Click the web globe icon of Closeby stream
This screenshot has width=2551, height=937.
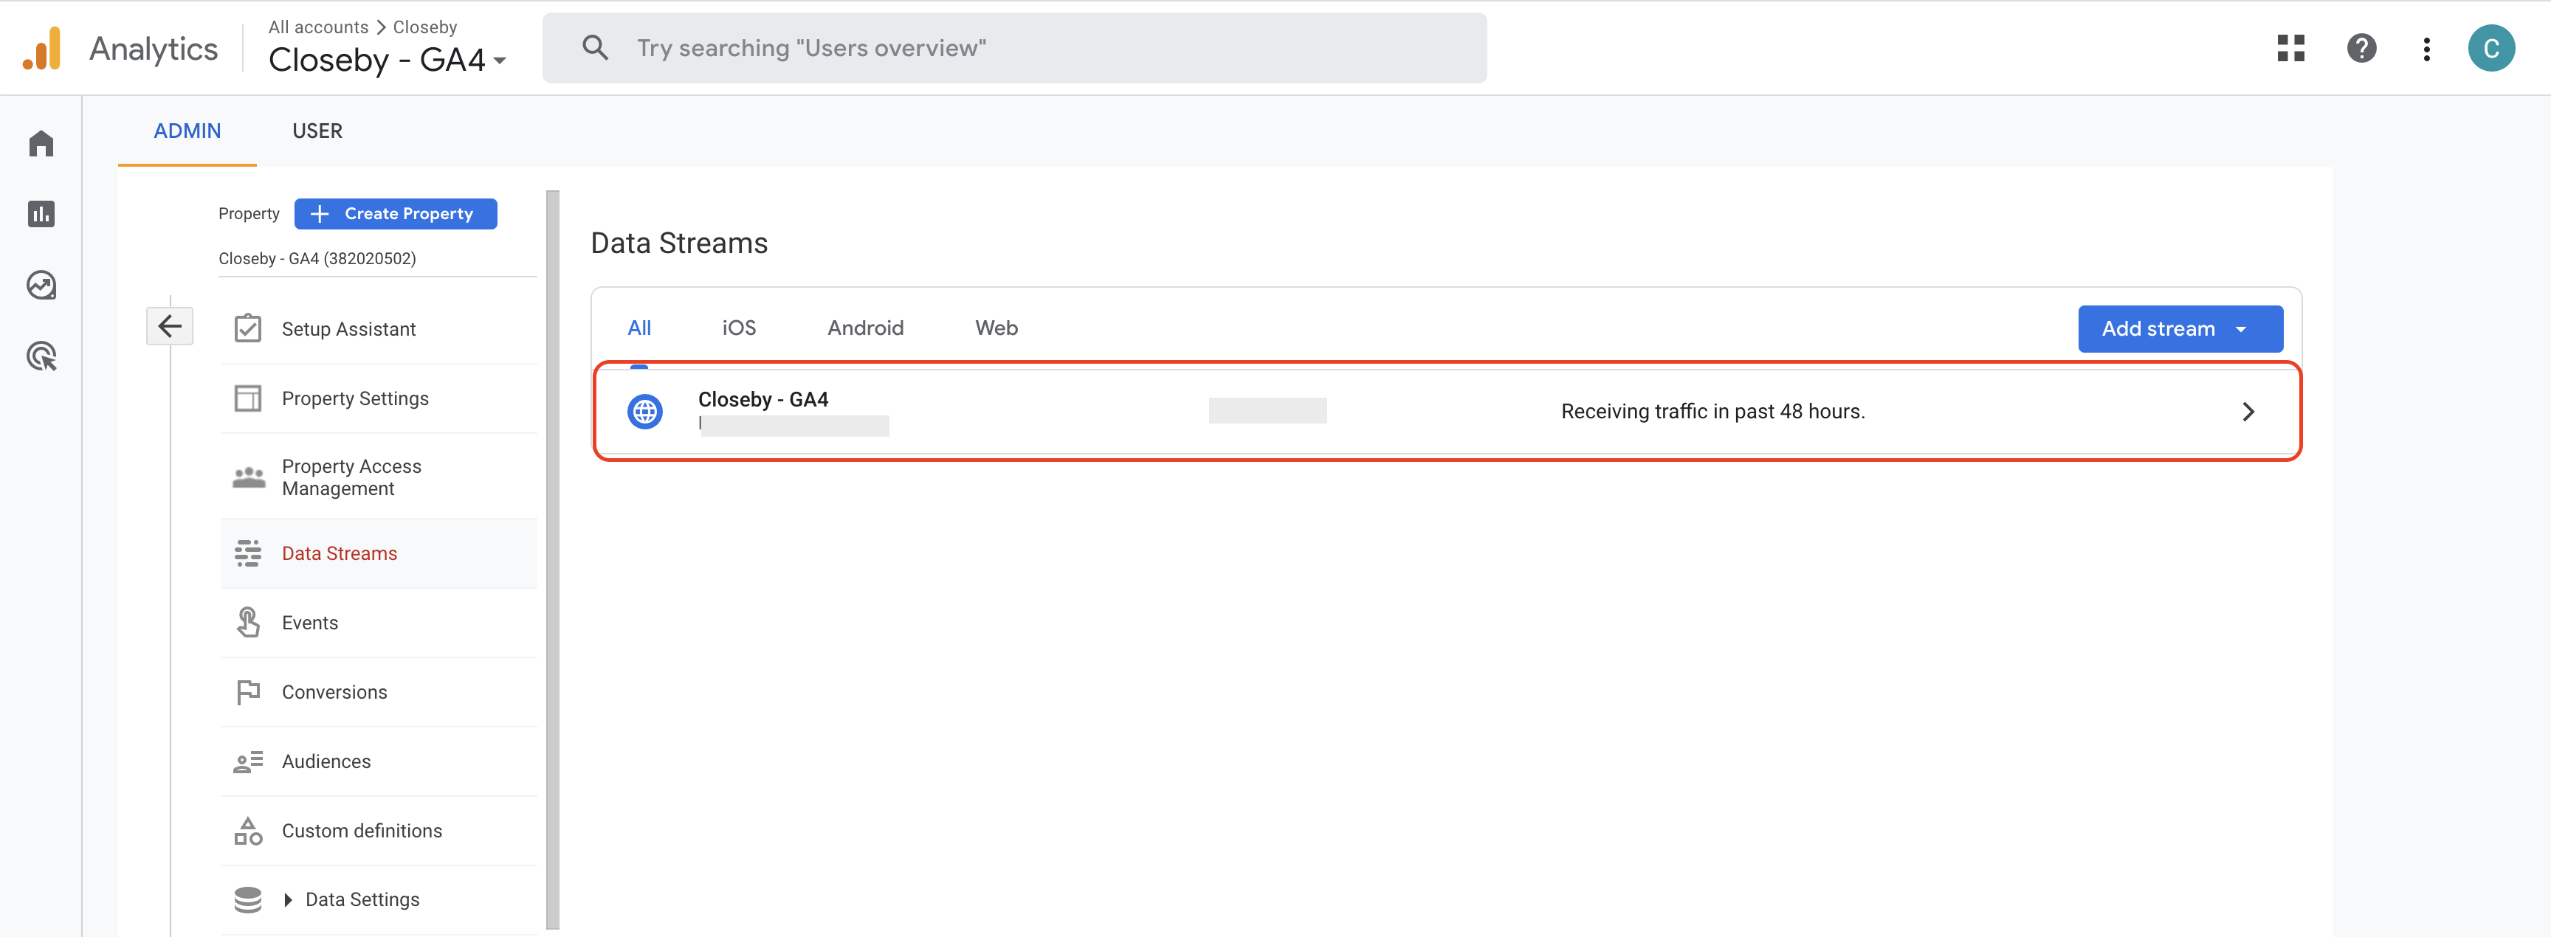pyautogui.click(x=644, y=412)
